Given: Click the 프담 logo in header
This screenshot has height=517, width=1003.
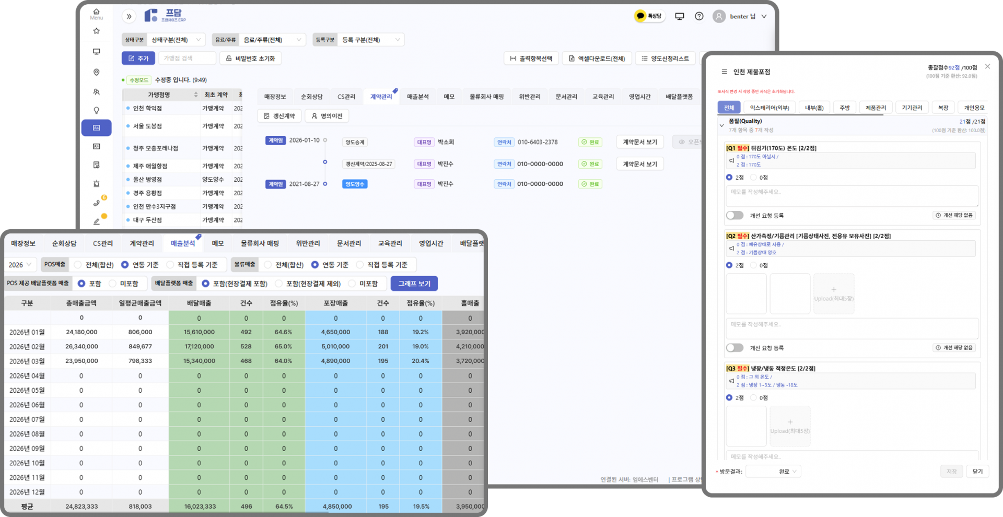Looking at the screenshot, I should (x=165, y=16).
